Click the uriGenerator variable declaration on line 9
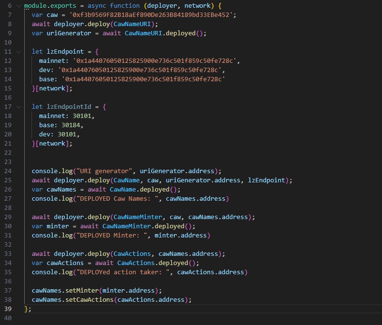The image size is (382, 325). pyautogui.click(x=69, y=33)
